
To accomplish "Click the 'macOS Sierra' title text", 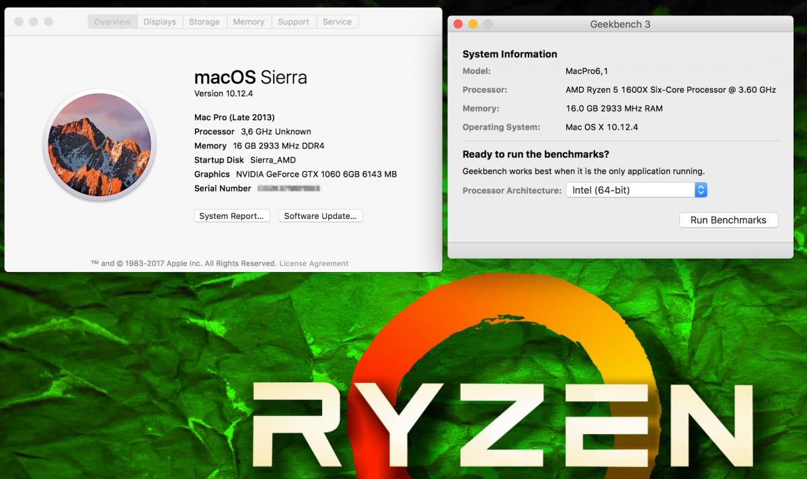I will point(251,77).
